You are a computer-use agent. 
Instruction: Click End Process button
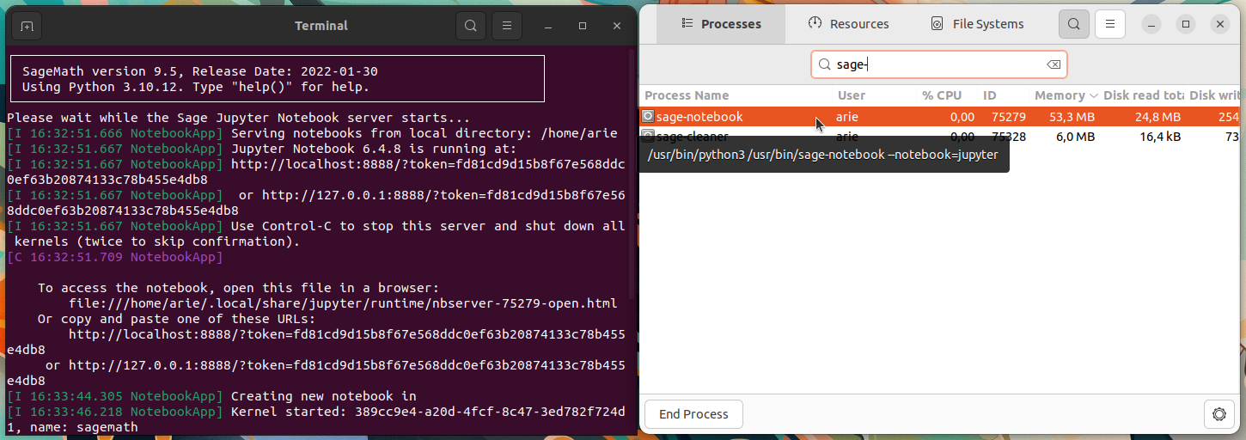coord(693,414)
